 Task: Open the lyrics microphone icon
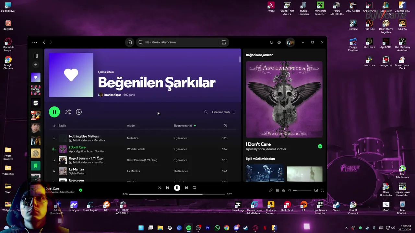click(271, 190)
